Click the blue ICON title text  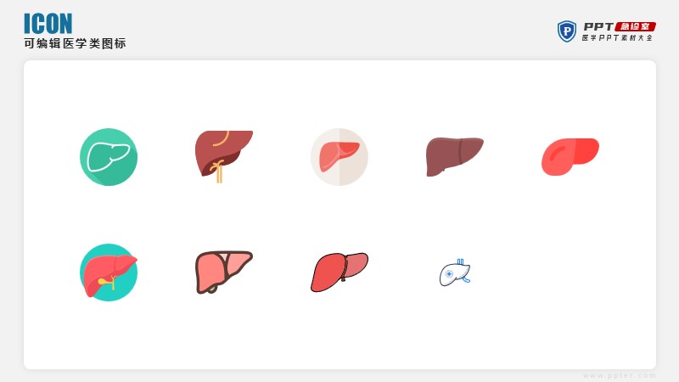(48, 24)
